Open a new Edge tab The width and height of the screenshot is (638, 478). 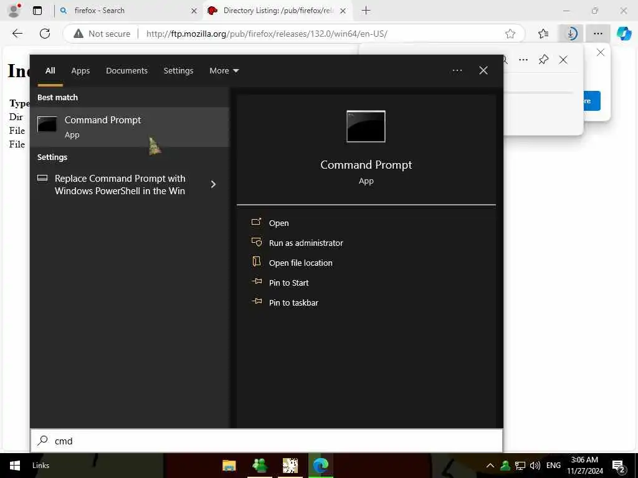(x=366, y=11)
